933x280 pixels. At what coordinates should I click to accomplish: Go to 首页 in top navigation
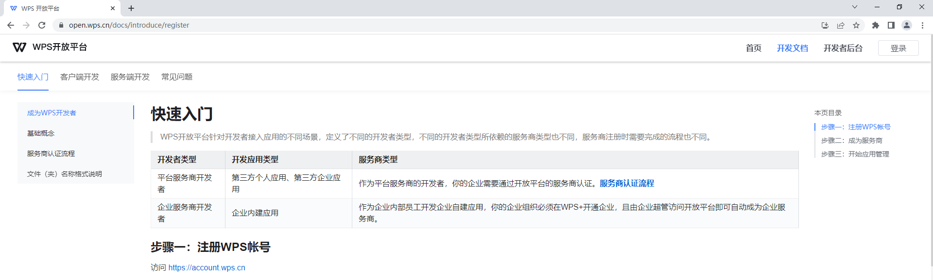(754, 48)
